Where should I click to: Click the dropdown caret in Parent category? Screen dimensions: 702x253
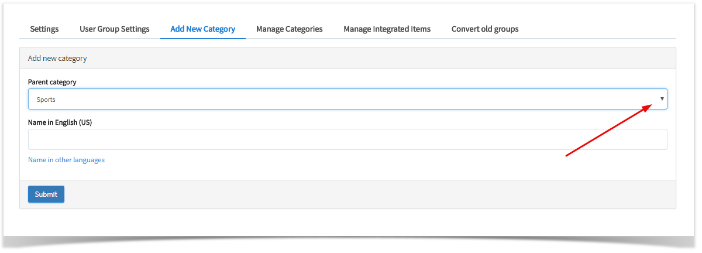point(662,99)
